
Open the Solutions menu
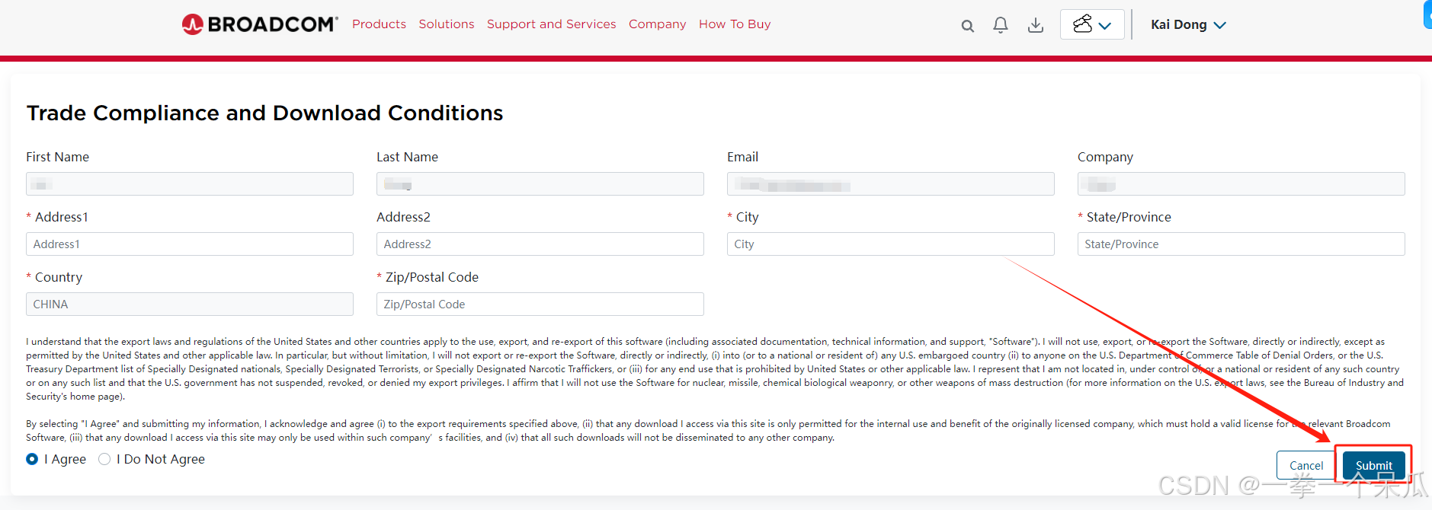pos(447,24)
